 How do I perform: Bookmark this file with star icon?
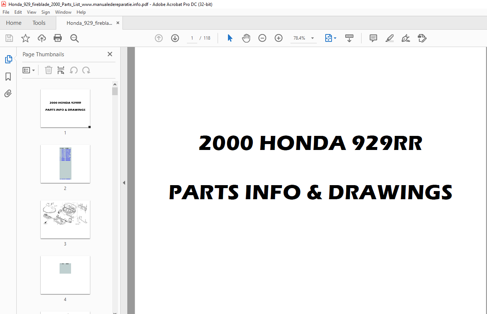click(26, 38)
